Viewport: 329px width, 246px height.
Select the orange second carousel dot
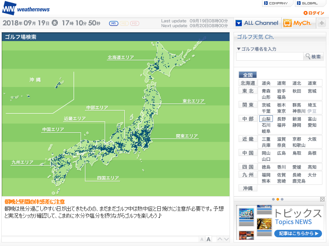[x=278, y=199]
